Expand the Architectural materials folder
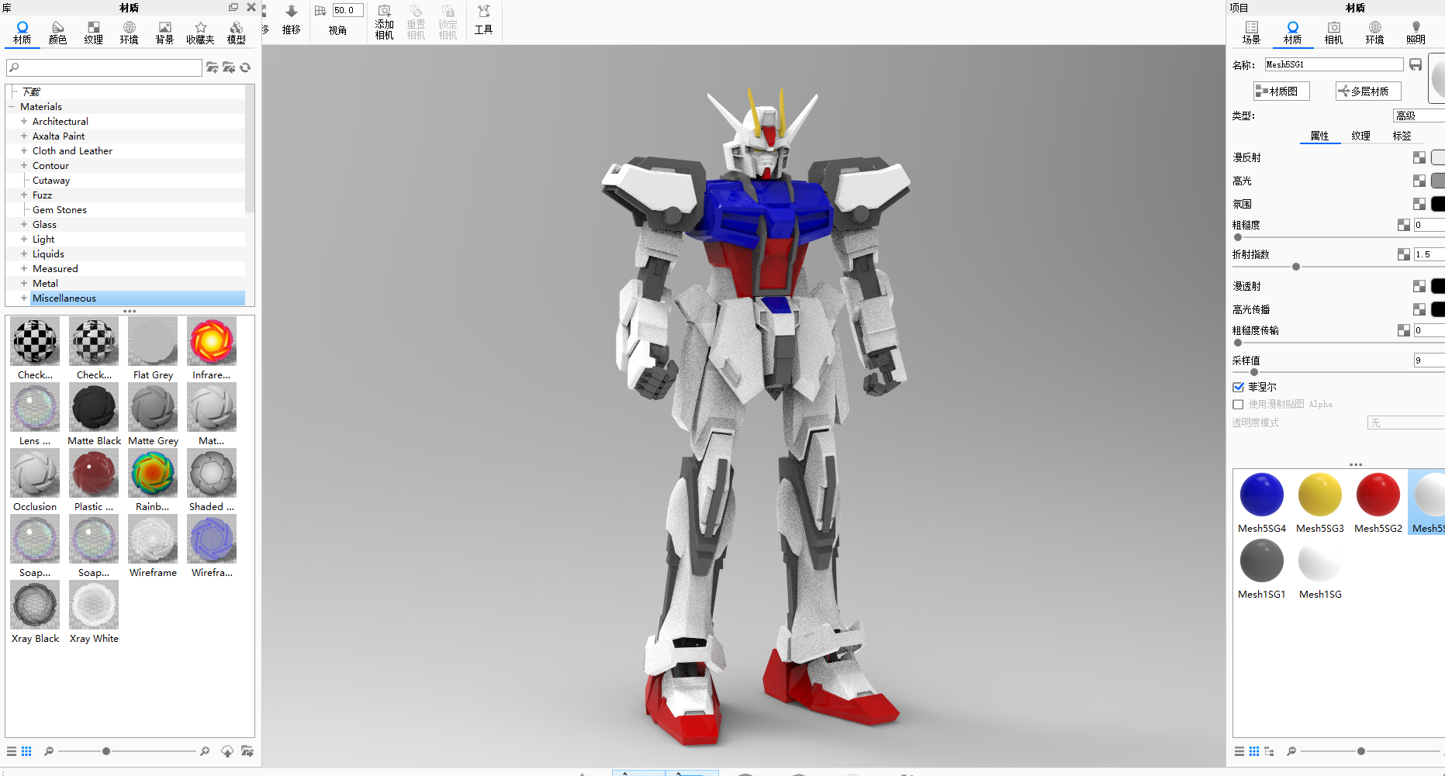This screenshot has width=1445, height=776. (24, 121)
